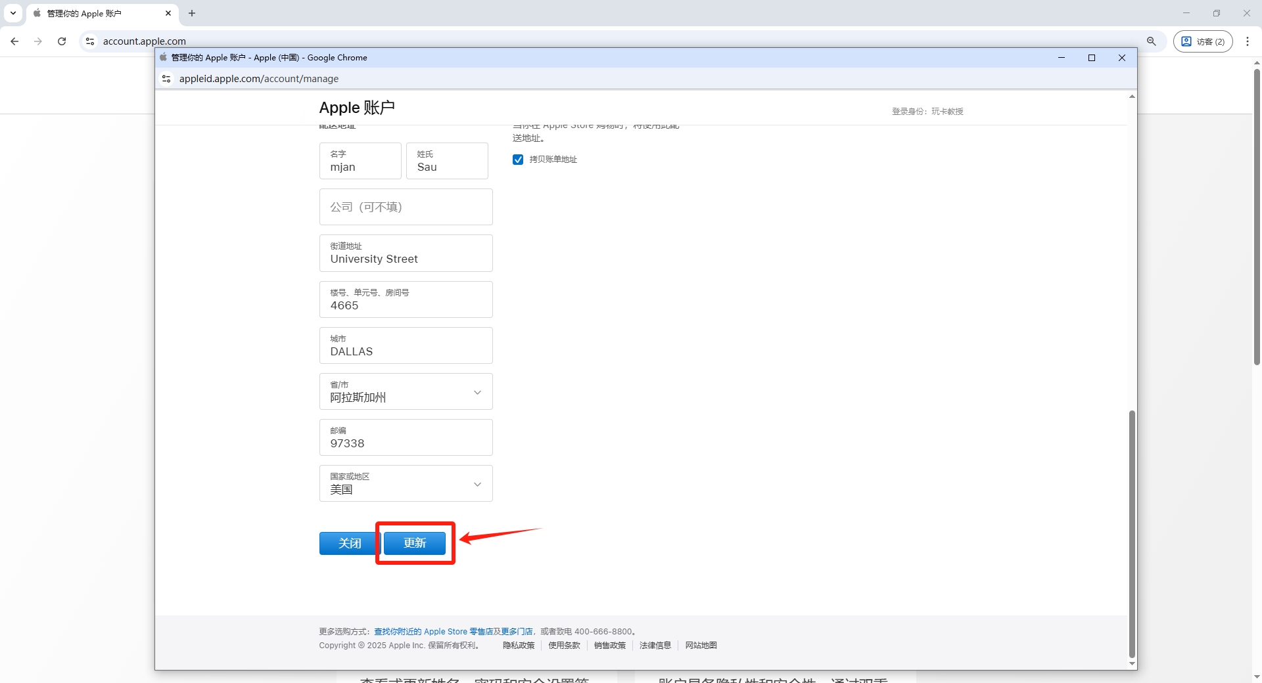Open 查找你附近的 Apple Store 零售店 link
This screenshot has height=683, width=1262.
point(433,632)
